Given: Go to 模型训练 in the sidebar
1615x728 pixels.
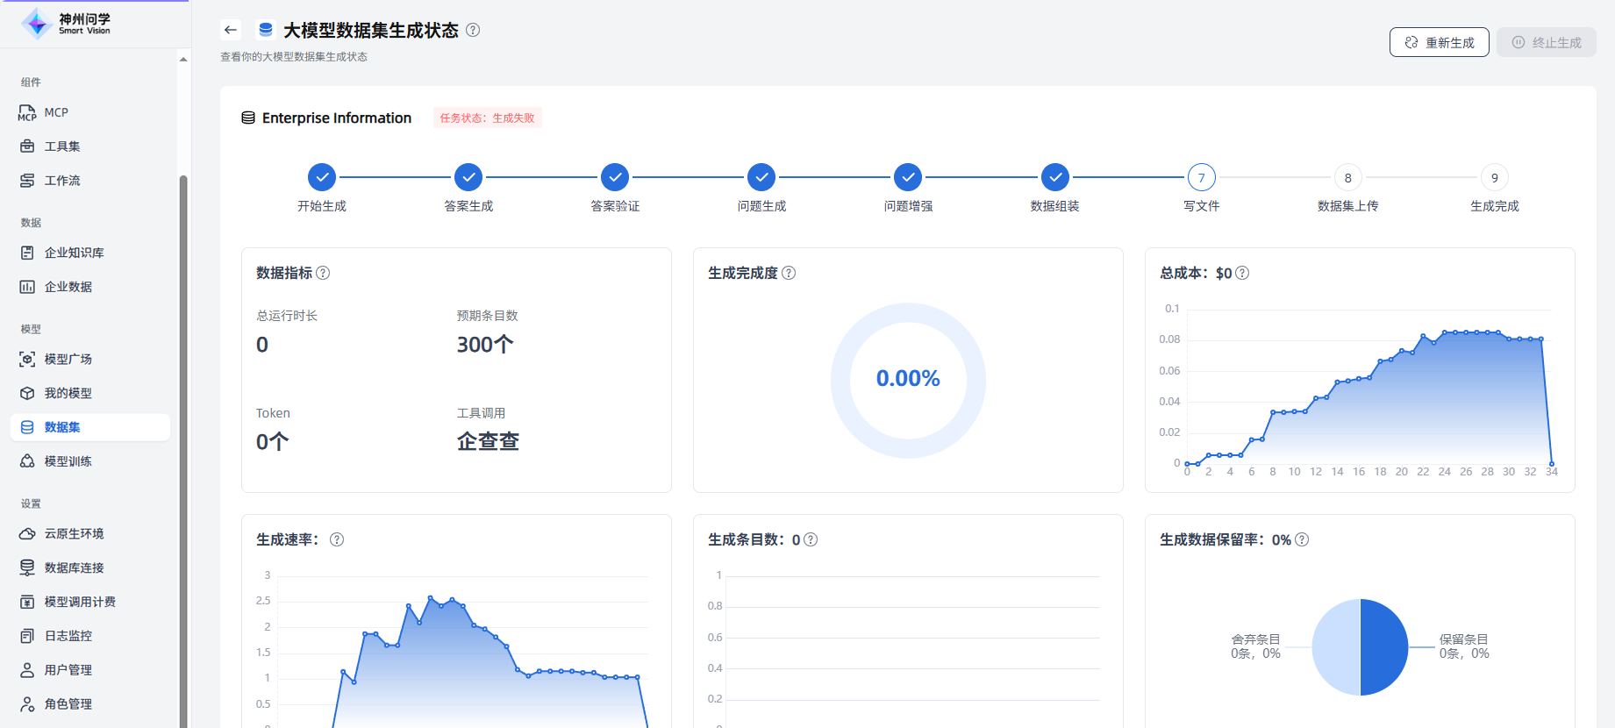Looking at the screenshot, I should pyautogui.click(x=68, y=460).
